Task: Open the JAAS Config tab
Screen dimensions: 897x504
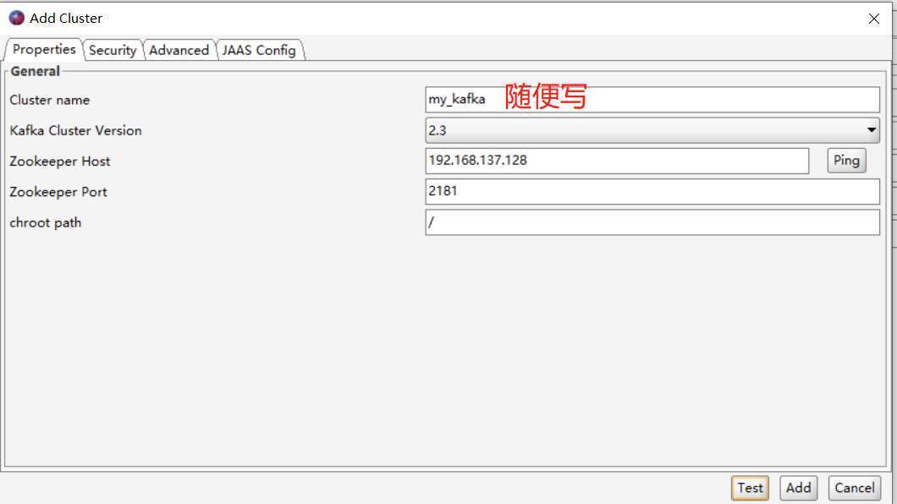Action: 259,50
